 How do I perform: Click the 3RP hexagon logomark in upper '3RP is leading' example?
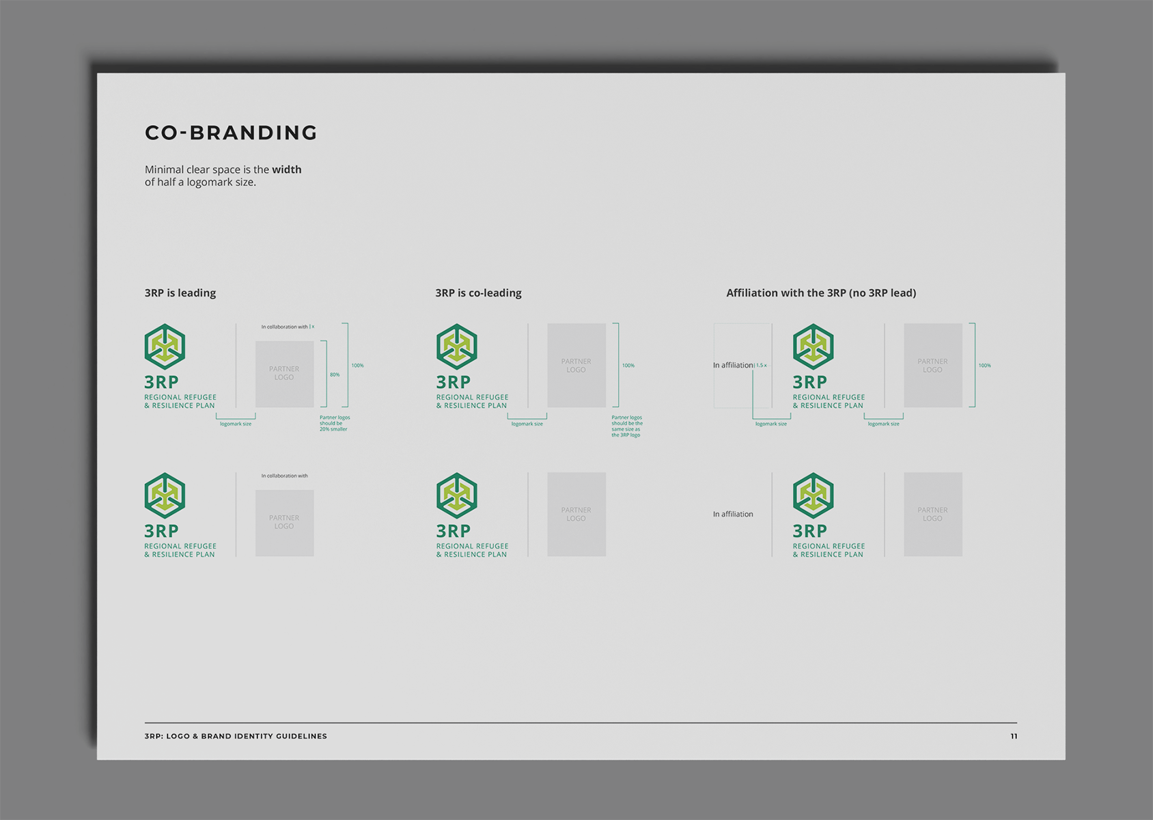(x=165, y=346)
